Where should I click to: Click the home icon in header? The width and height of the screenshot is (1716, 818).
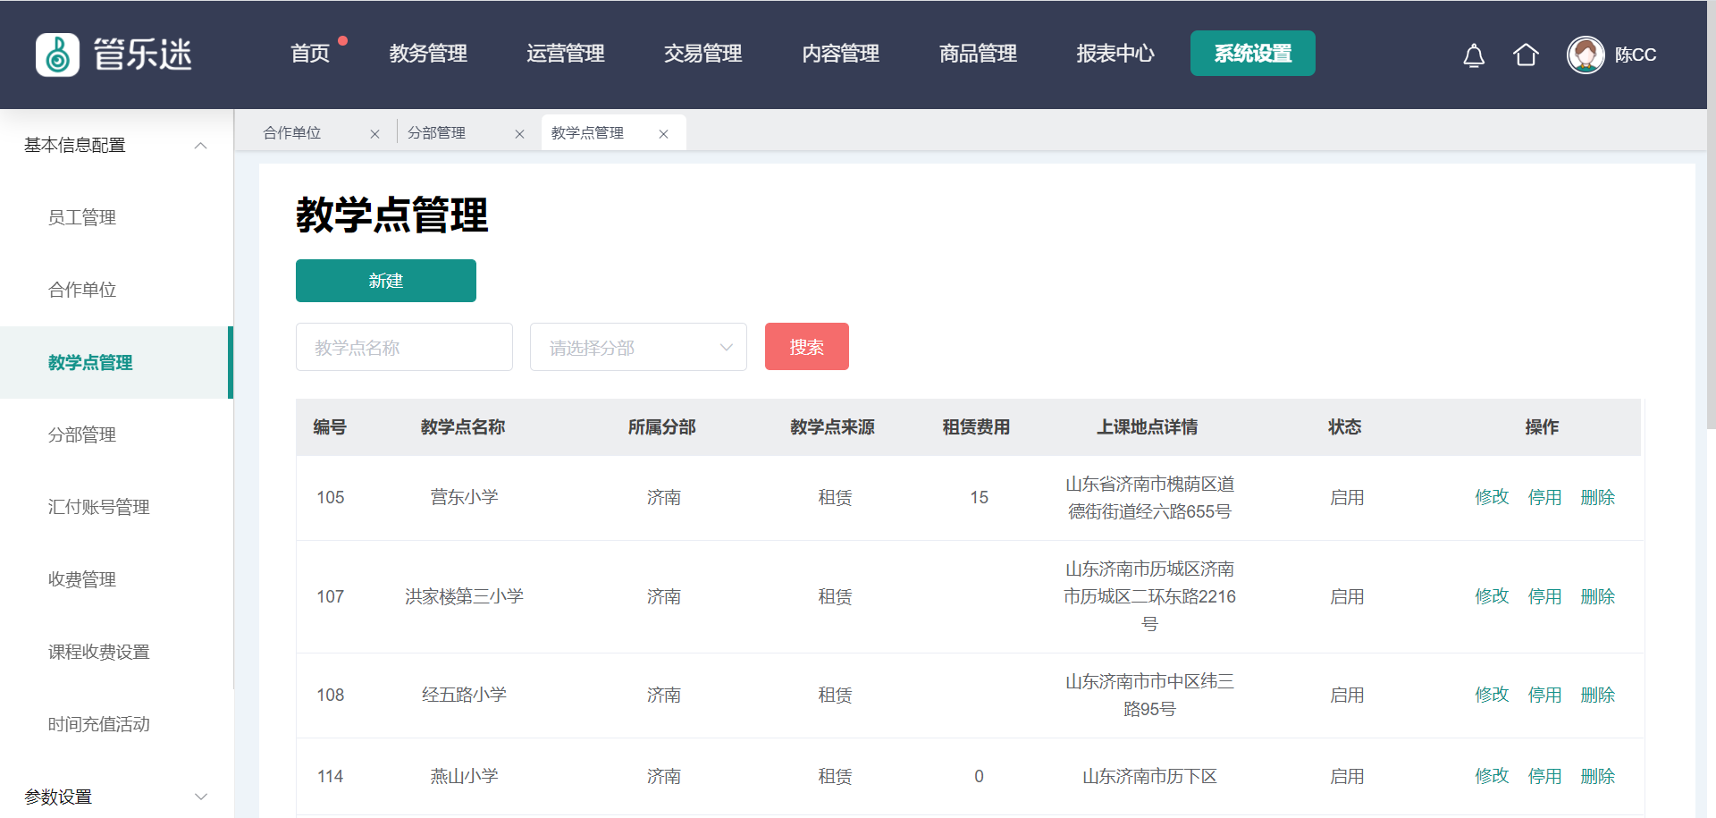pos(1526,55)
